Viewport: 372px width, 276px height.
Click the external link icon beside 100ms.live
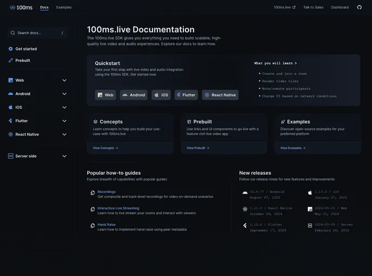(294, 8)
